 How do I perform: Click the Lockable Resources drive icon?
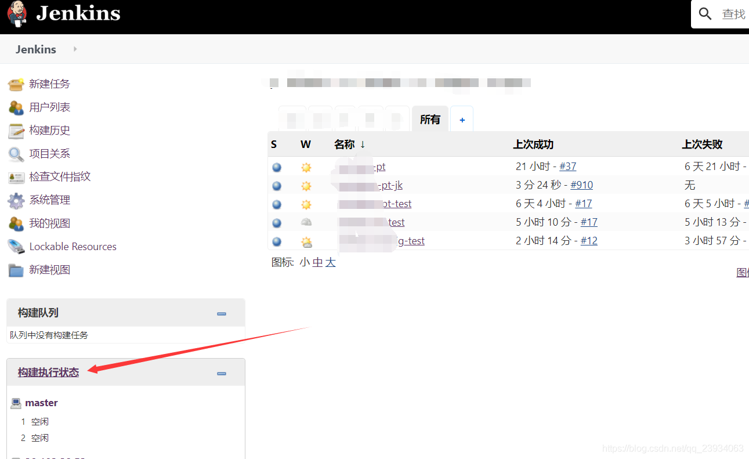pyautogui.click(x=16, y=247)
